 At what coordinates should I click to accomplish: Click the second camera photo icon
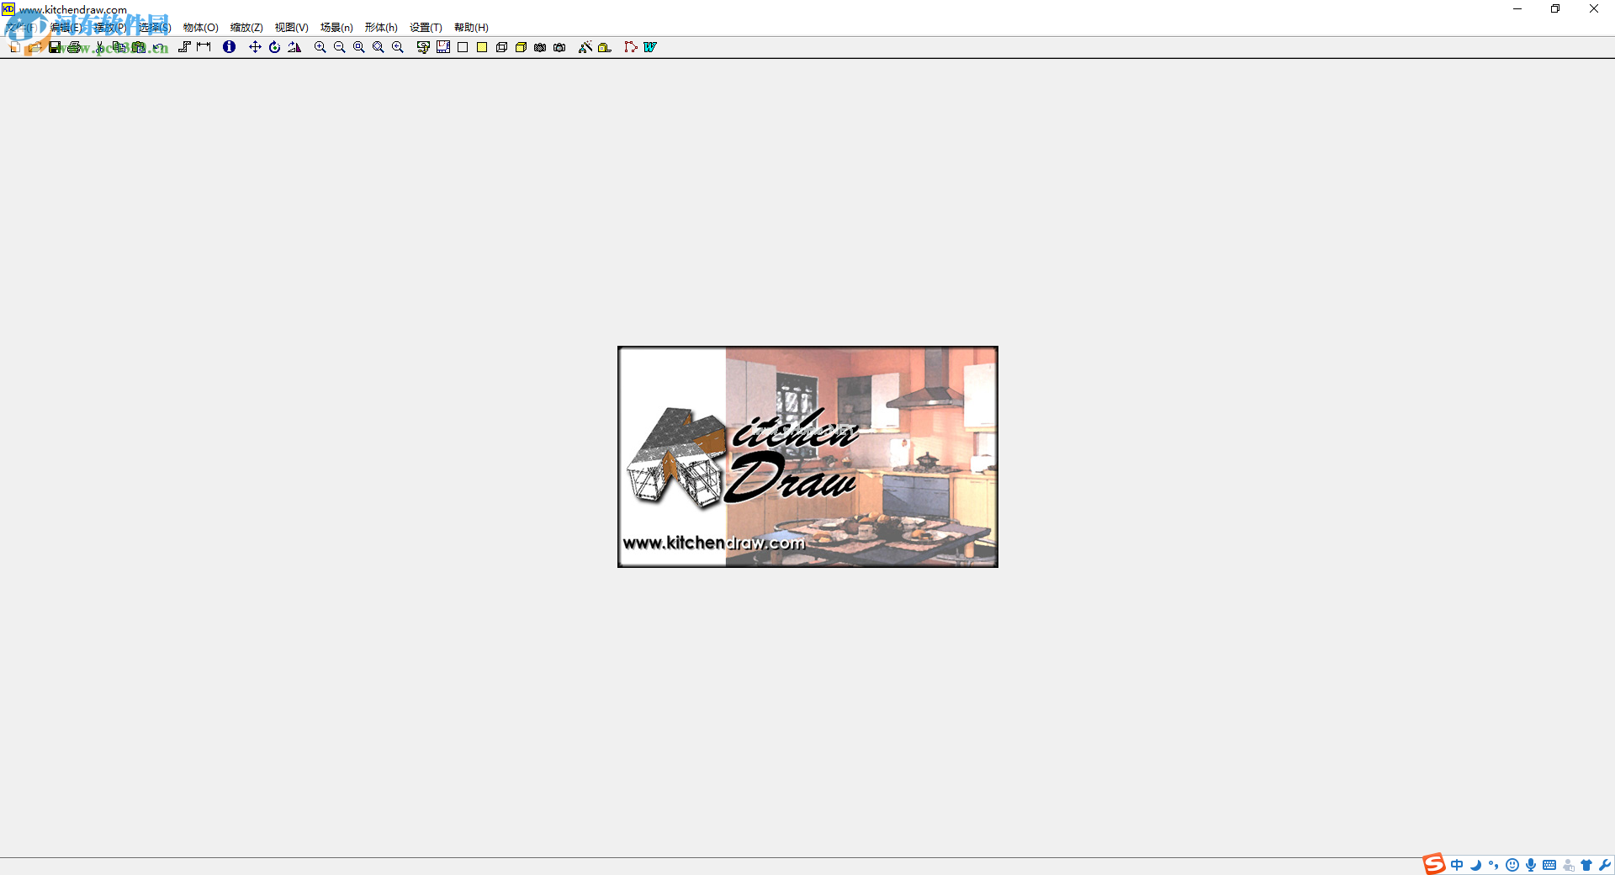click(559, 47)
